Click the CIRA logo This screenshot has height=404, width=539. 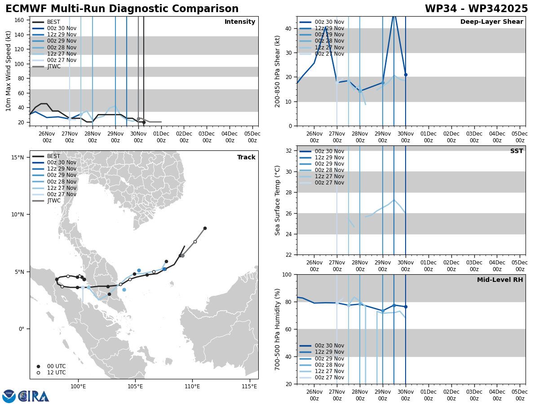pos(34,396)
